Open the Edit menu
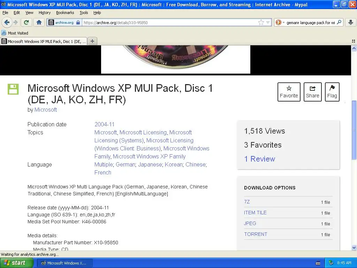The width and height of the screenshot is (357, 268). tap(17, 13)
